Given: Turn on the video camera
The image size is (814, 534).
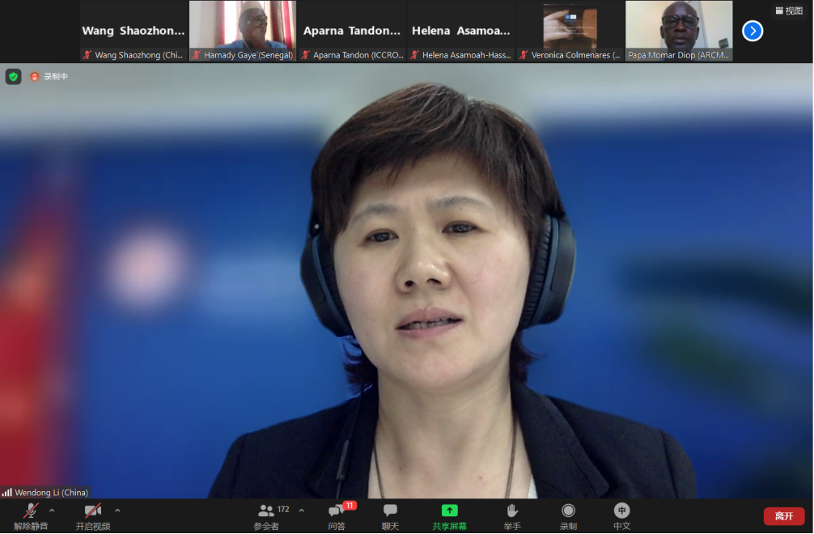Looking at the screenshot, I should tap(93, 511).
